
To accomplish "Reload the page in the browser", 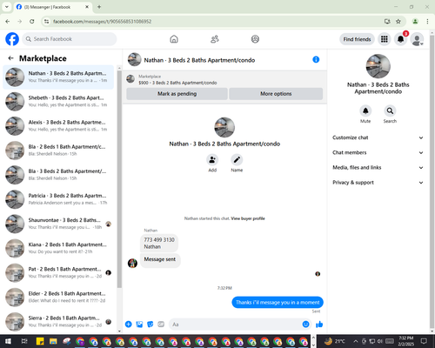I will pyautogui.click(x=32, y=22).
